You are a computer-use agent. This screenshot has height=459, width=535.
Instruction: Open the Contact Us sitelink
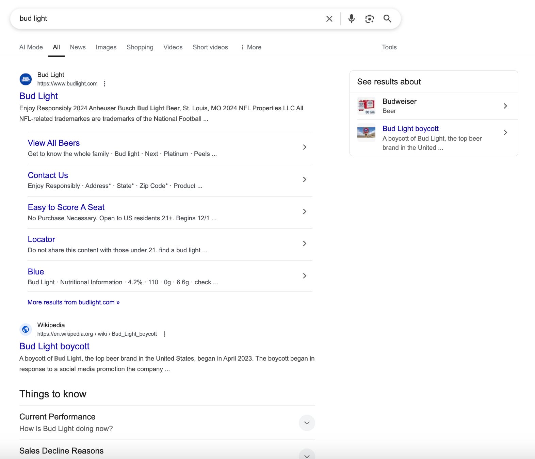[x=48, y=175]
